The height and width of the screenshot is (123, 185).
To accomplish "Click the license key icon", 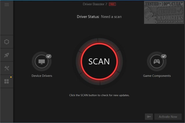I will 149,117.
